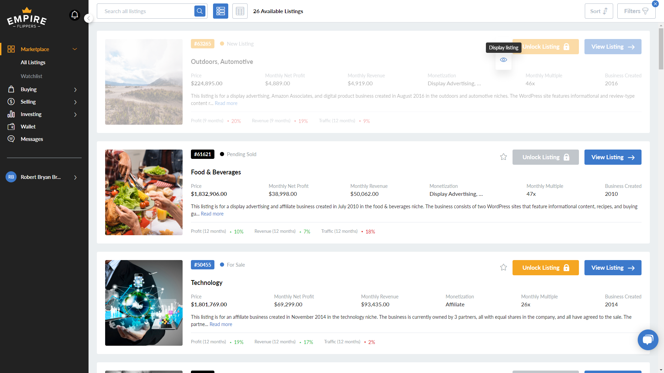
Task: Click the Messages chat icon
Action: [x=11, y=139]
